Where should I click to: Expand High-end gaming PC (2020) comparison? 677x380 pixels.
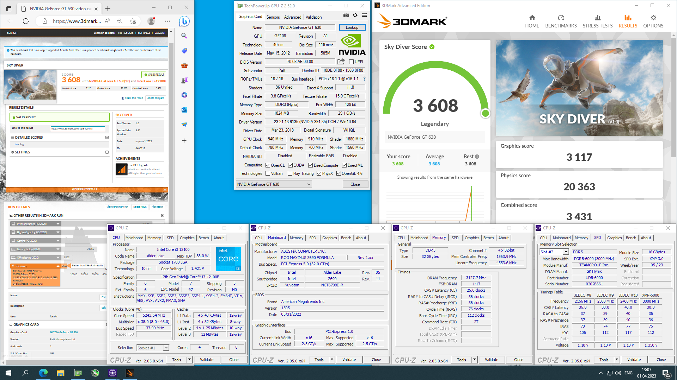coord(58,232)
